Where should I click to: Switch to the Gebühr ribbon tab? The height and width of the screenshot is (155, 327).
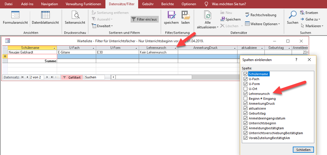(x=148, y=4)
